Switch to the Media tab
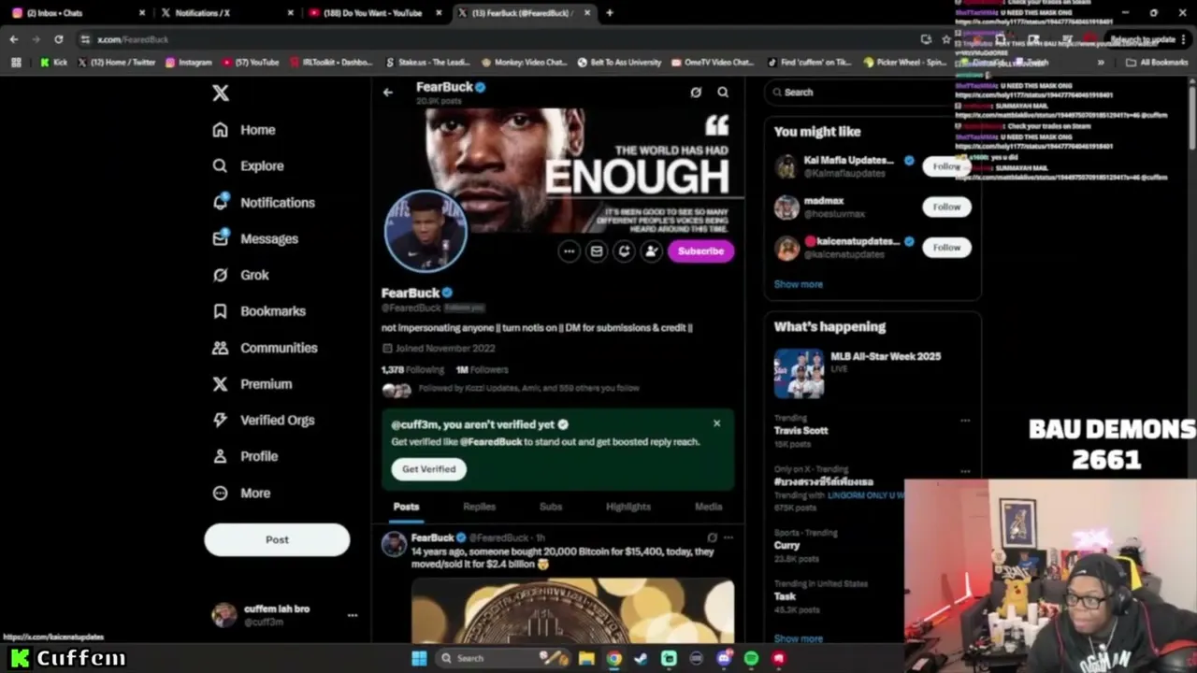 click(x=708, y=507)
